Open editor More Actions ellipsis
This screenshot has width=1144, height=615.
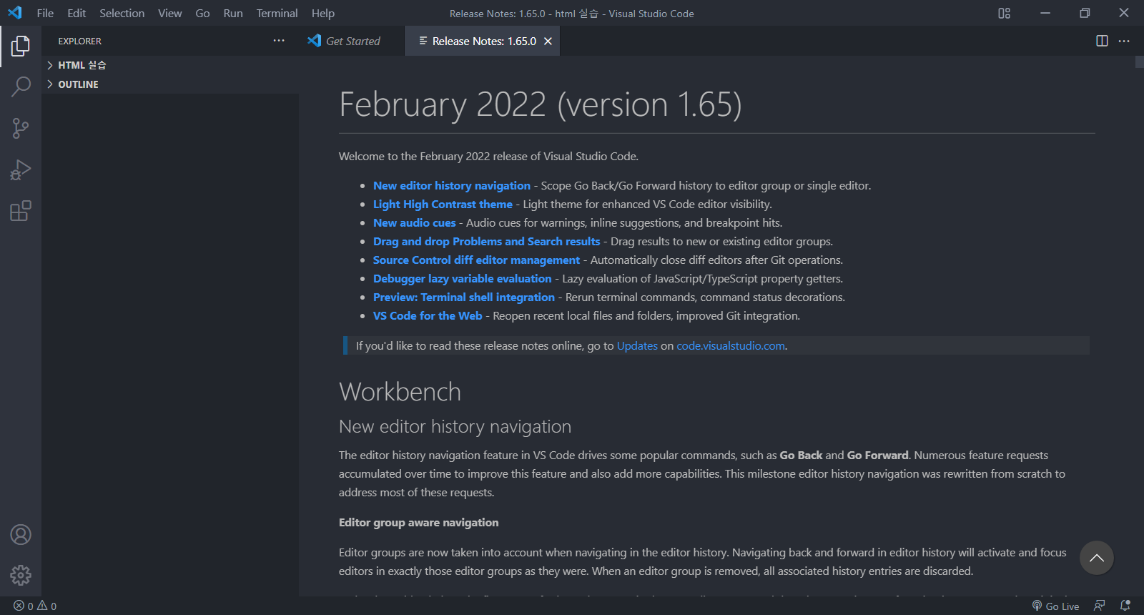pos(1124,41)
